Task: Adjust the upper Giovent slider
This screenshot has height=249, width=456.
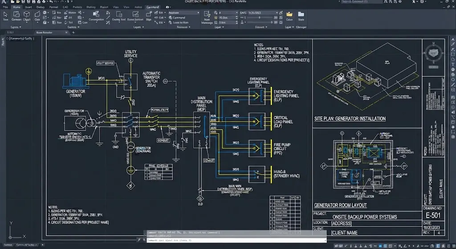Action: click(x=259, y=17)
